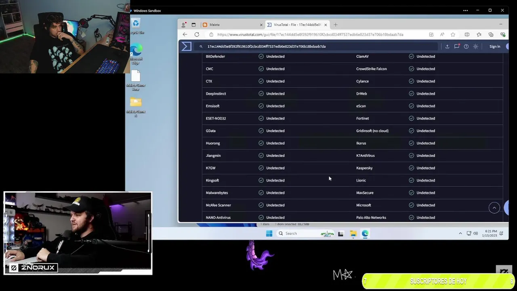Click the K7AntiVirus engine name
Image resolution: width=517 pixels, height=291 pixels.
pos(366,156)
